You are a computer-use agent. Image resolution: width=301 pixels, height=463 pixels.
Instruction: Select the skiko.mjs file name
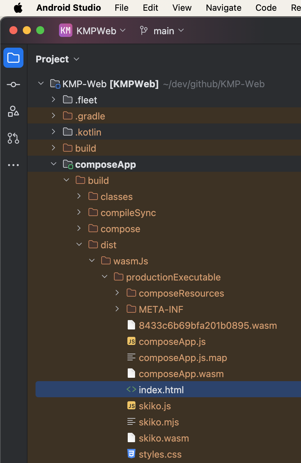[159, 422]
